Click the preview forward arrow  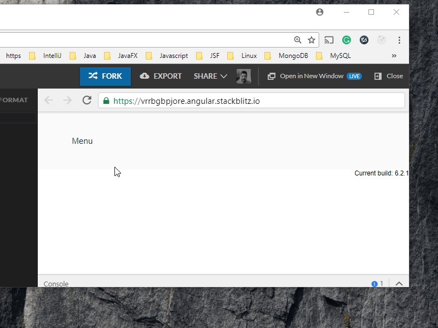click(67, 100)
